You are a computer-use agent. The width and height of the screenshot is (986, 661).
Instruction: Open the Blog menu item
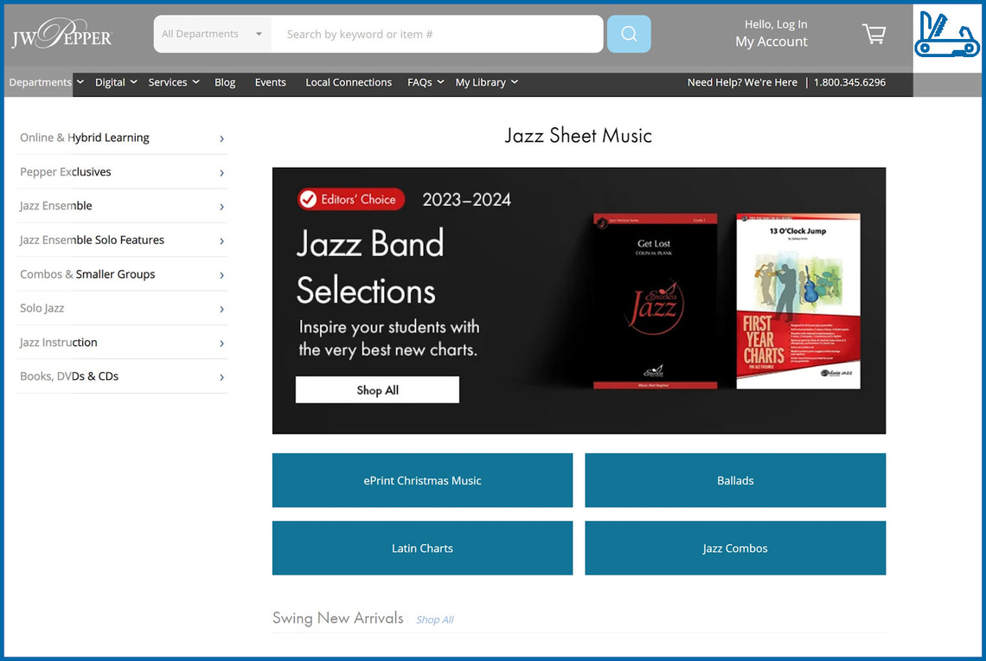click(225, 82)
